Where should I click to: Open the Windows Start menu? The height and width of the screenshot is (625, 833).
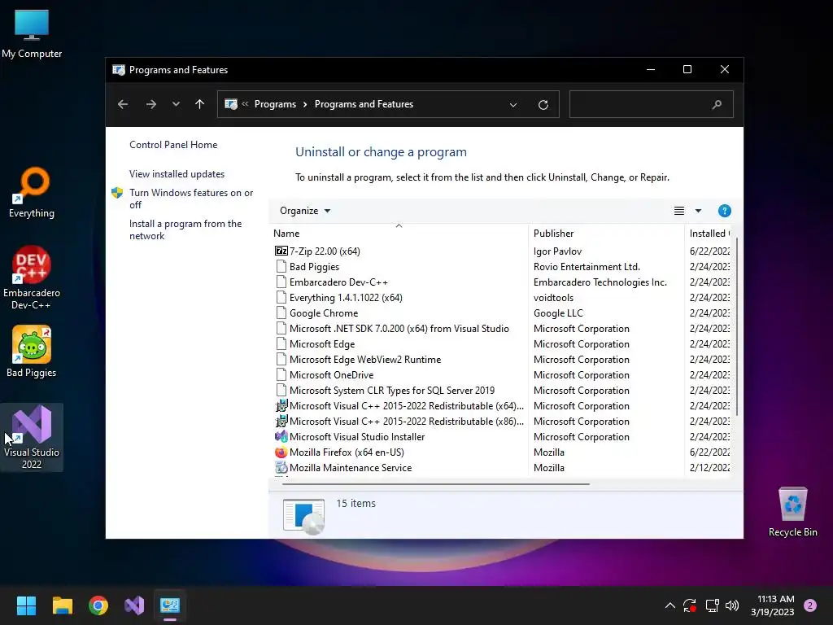tap(26, 605)
